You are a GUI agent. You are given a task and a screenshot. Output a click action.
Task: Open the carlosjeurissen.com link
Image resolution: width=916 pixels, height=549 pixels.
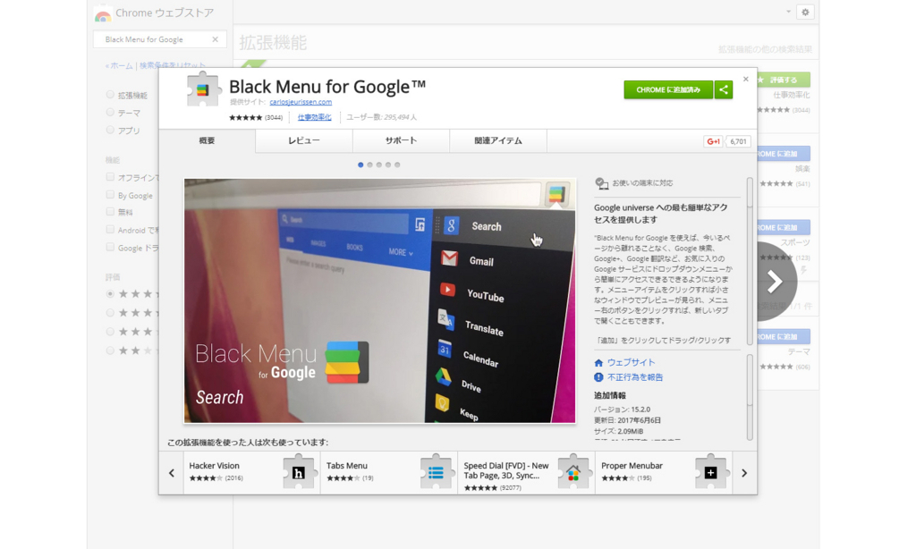(x=301, y=102)
